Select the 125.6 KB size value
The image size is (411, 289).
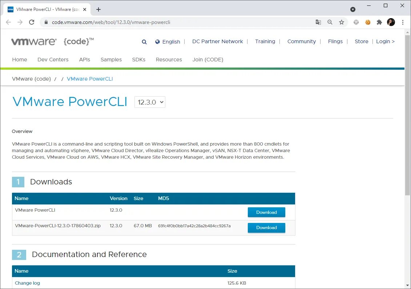pos(237,283)
